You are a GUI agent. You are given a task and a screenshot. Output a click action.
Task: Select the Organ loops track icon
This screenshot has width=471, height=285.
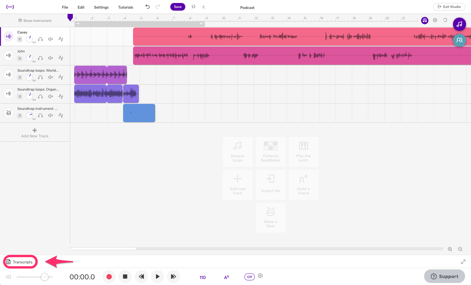9,94
